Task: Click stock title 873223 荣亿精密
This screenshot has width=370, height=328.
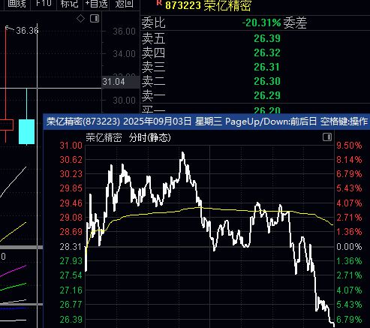Action: [208, 5]
